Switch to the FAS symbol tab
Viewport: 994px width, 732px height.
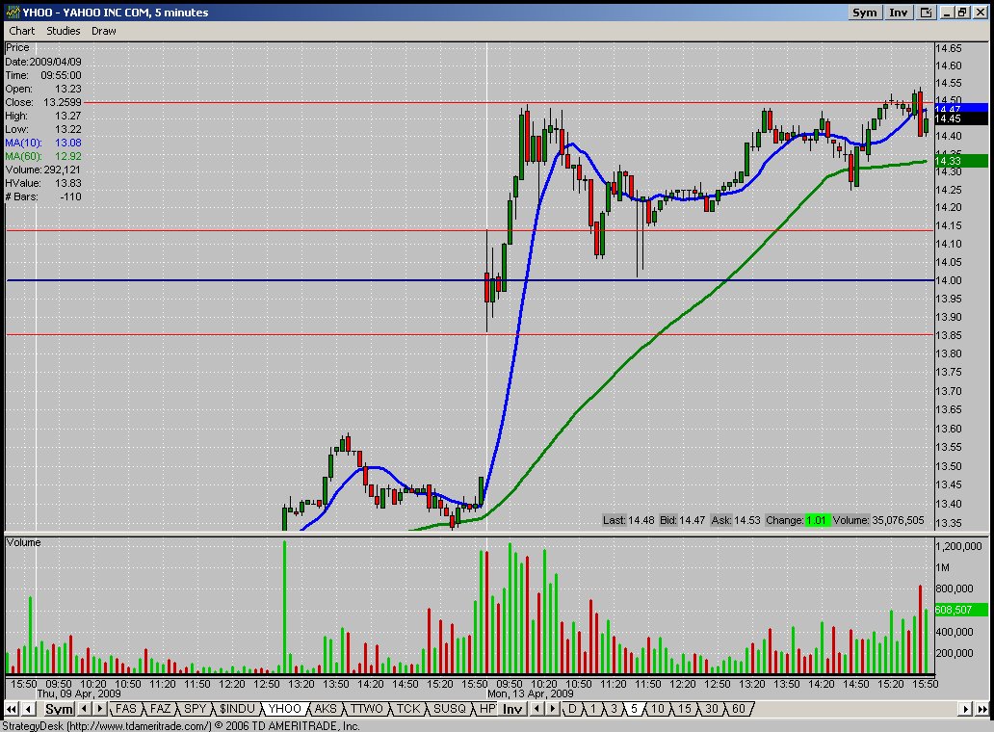[x=125, y=709]
